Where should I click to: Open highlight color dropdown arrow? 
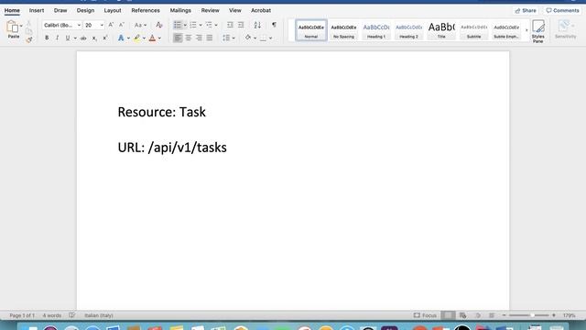point(144,38)
